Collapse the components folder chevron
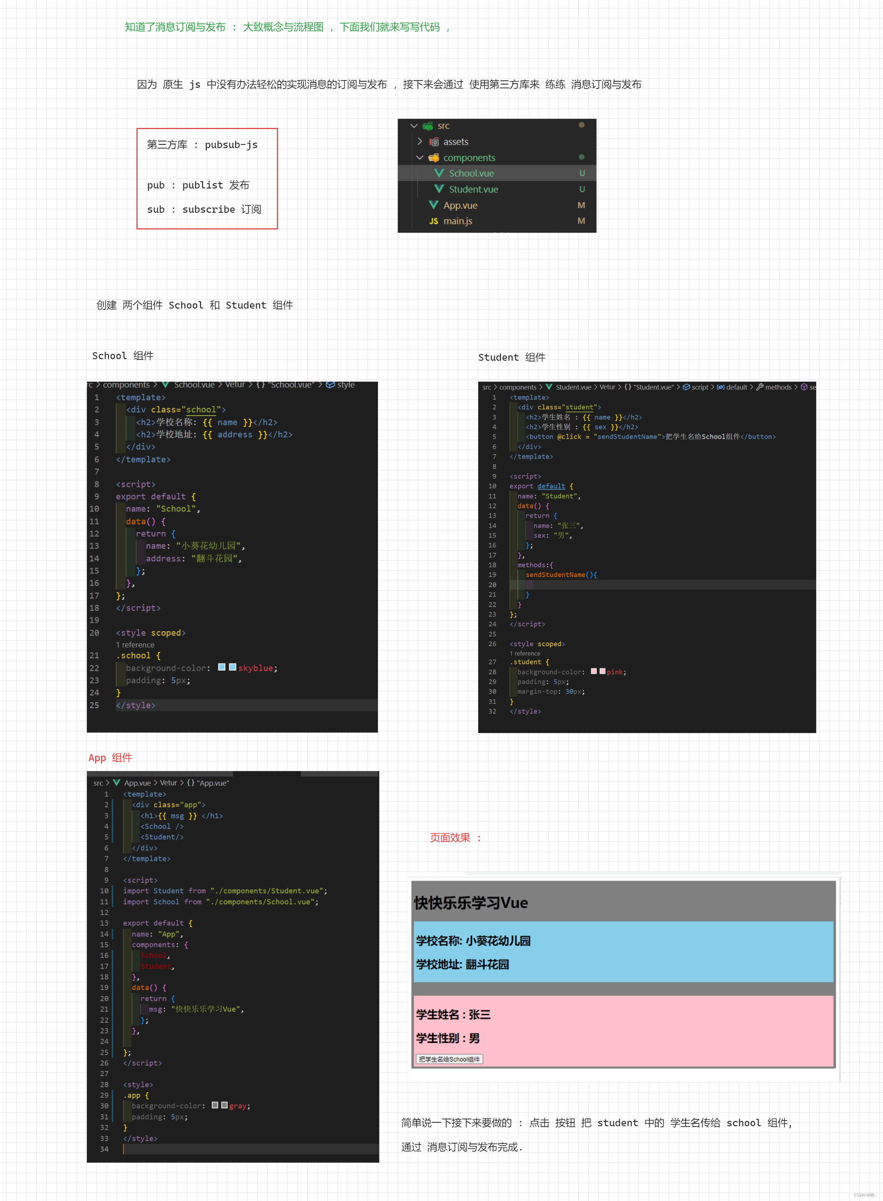This screenshot has width=883, height=1201. tap(420, 158)
